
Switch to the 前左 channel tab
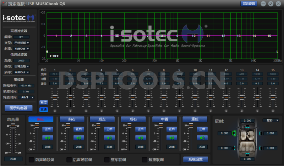coord(41,119)
